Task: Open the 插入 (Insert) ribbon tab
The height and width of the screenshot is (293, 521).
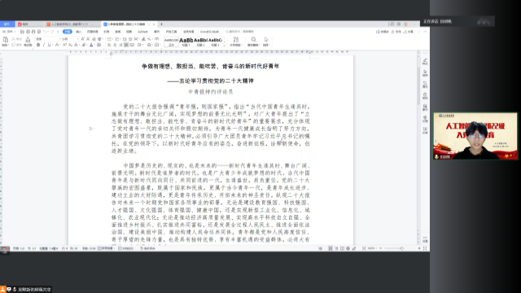Action: [x=79, y=32]
